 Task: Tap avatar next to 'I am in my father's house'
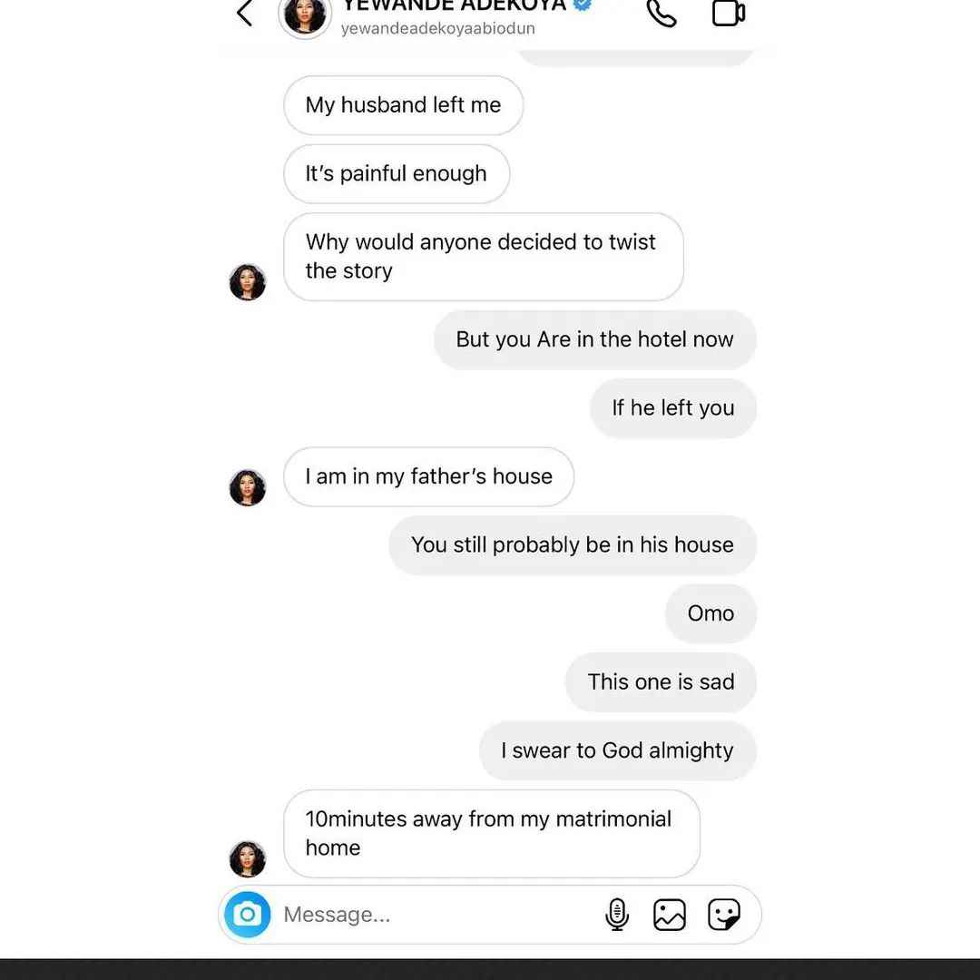[x=248, y=487]
